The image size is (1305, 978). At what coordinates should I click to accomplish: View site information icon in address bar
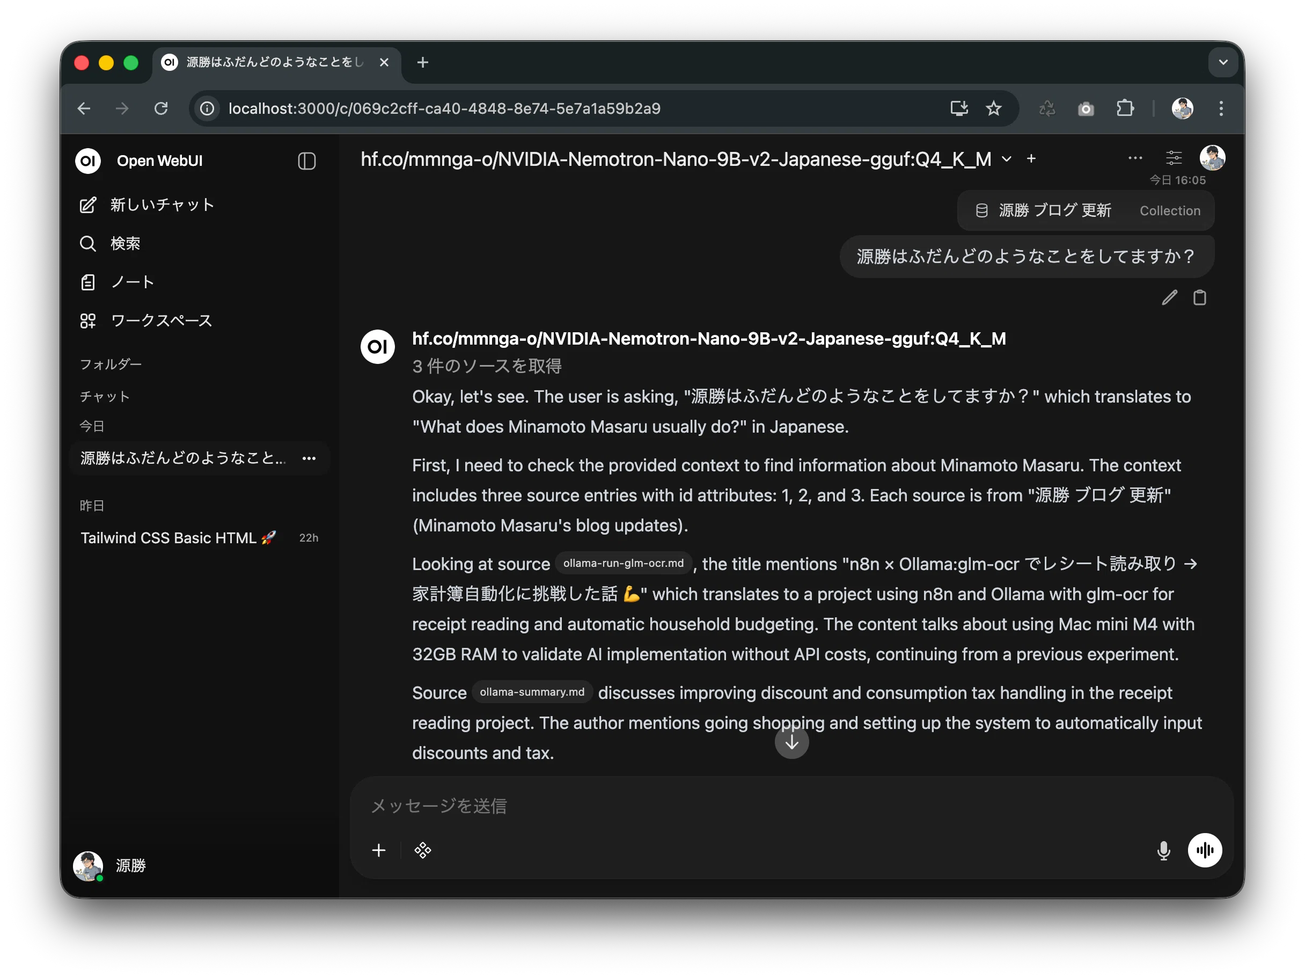pos(207,108)
